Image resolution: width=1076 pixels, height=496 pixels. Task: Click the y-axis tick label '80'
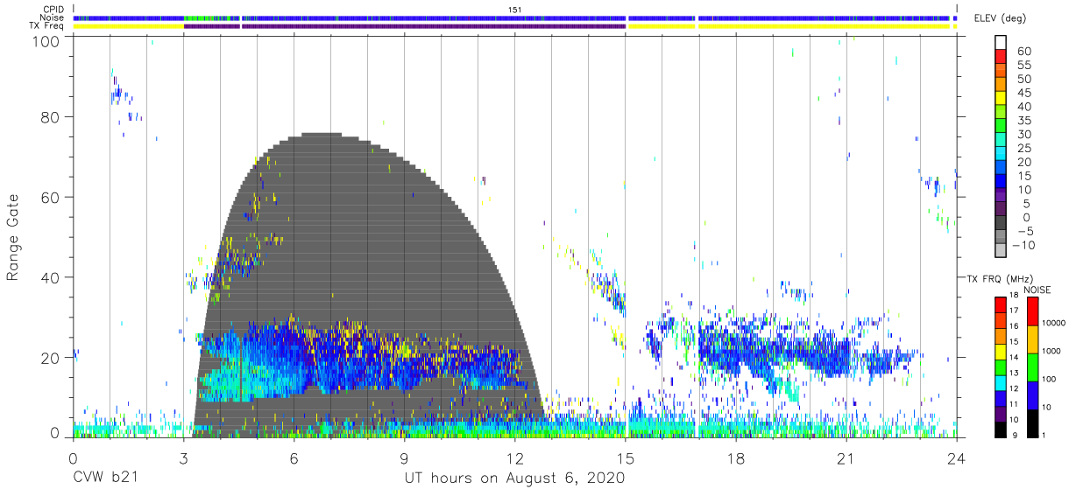(x=50, y=117)
